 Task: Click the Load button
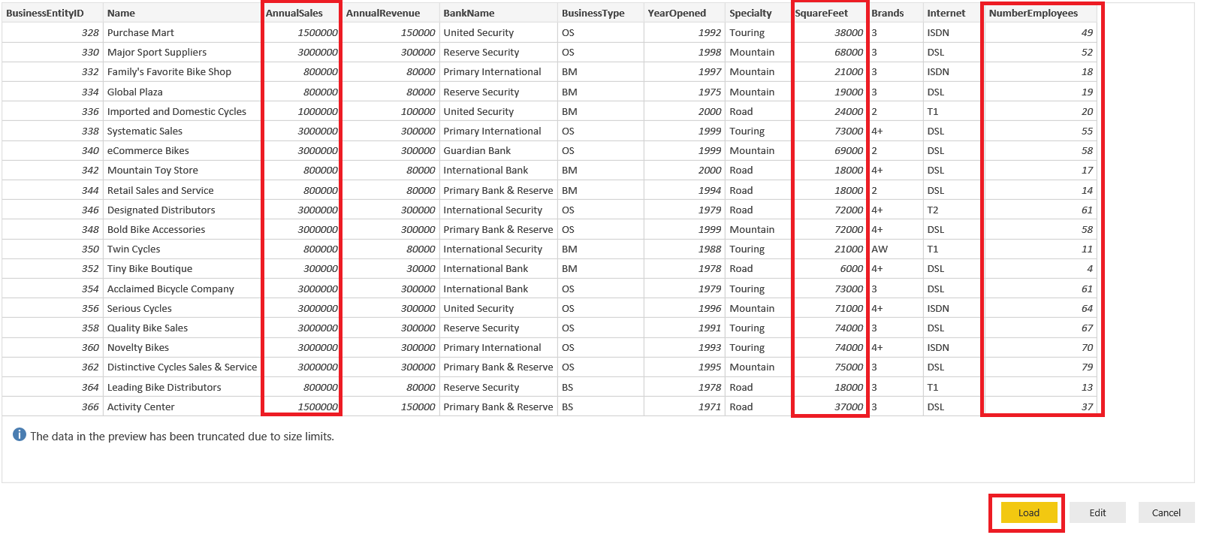click(1029, 512)
